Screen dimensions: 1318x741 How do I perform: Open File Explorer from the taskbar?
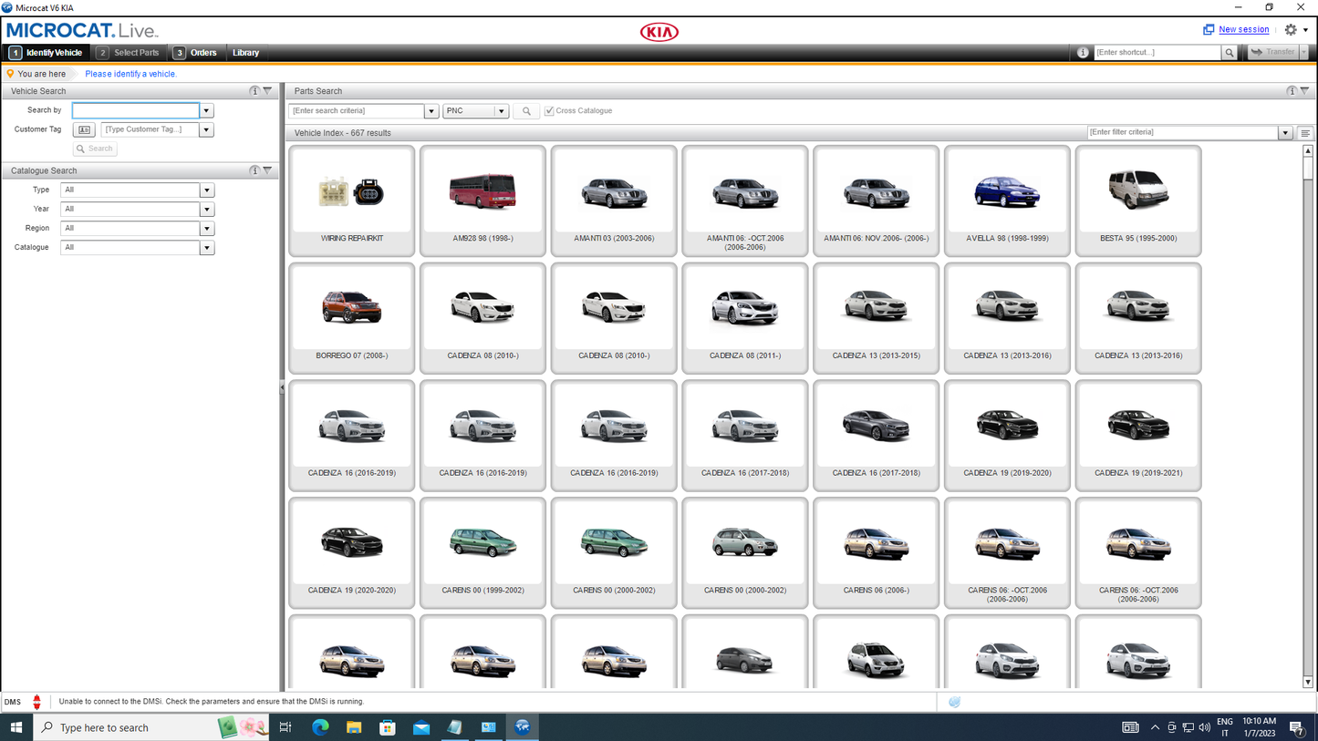pyautogui.click(x=354, y=727)
